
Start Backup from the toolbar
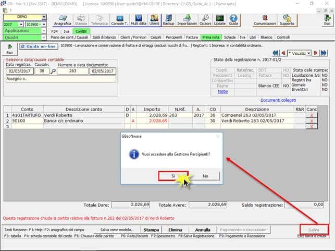tap(168, 20)
